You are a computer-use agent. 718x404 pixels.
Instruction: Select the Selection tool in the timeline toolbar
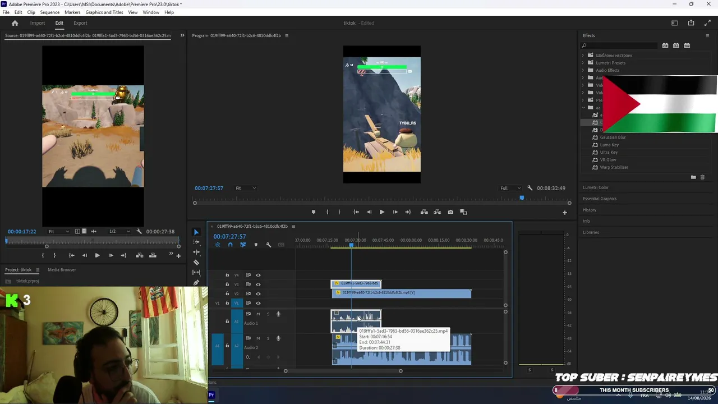point(196,232)
